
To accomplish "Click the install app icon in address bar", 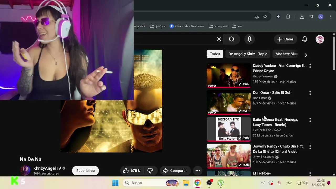I will (x=257, y=17).
